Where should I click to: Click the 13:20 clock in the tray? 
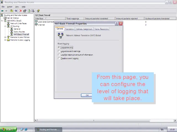tap(172, 130)
